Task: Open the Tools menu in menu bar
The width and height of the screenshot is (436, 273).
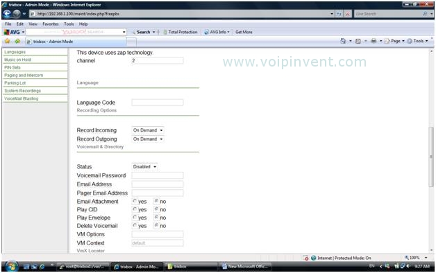Action: point(69,24)
